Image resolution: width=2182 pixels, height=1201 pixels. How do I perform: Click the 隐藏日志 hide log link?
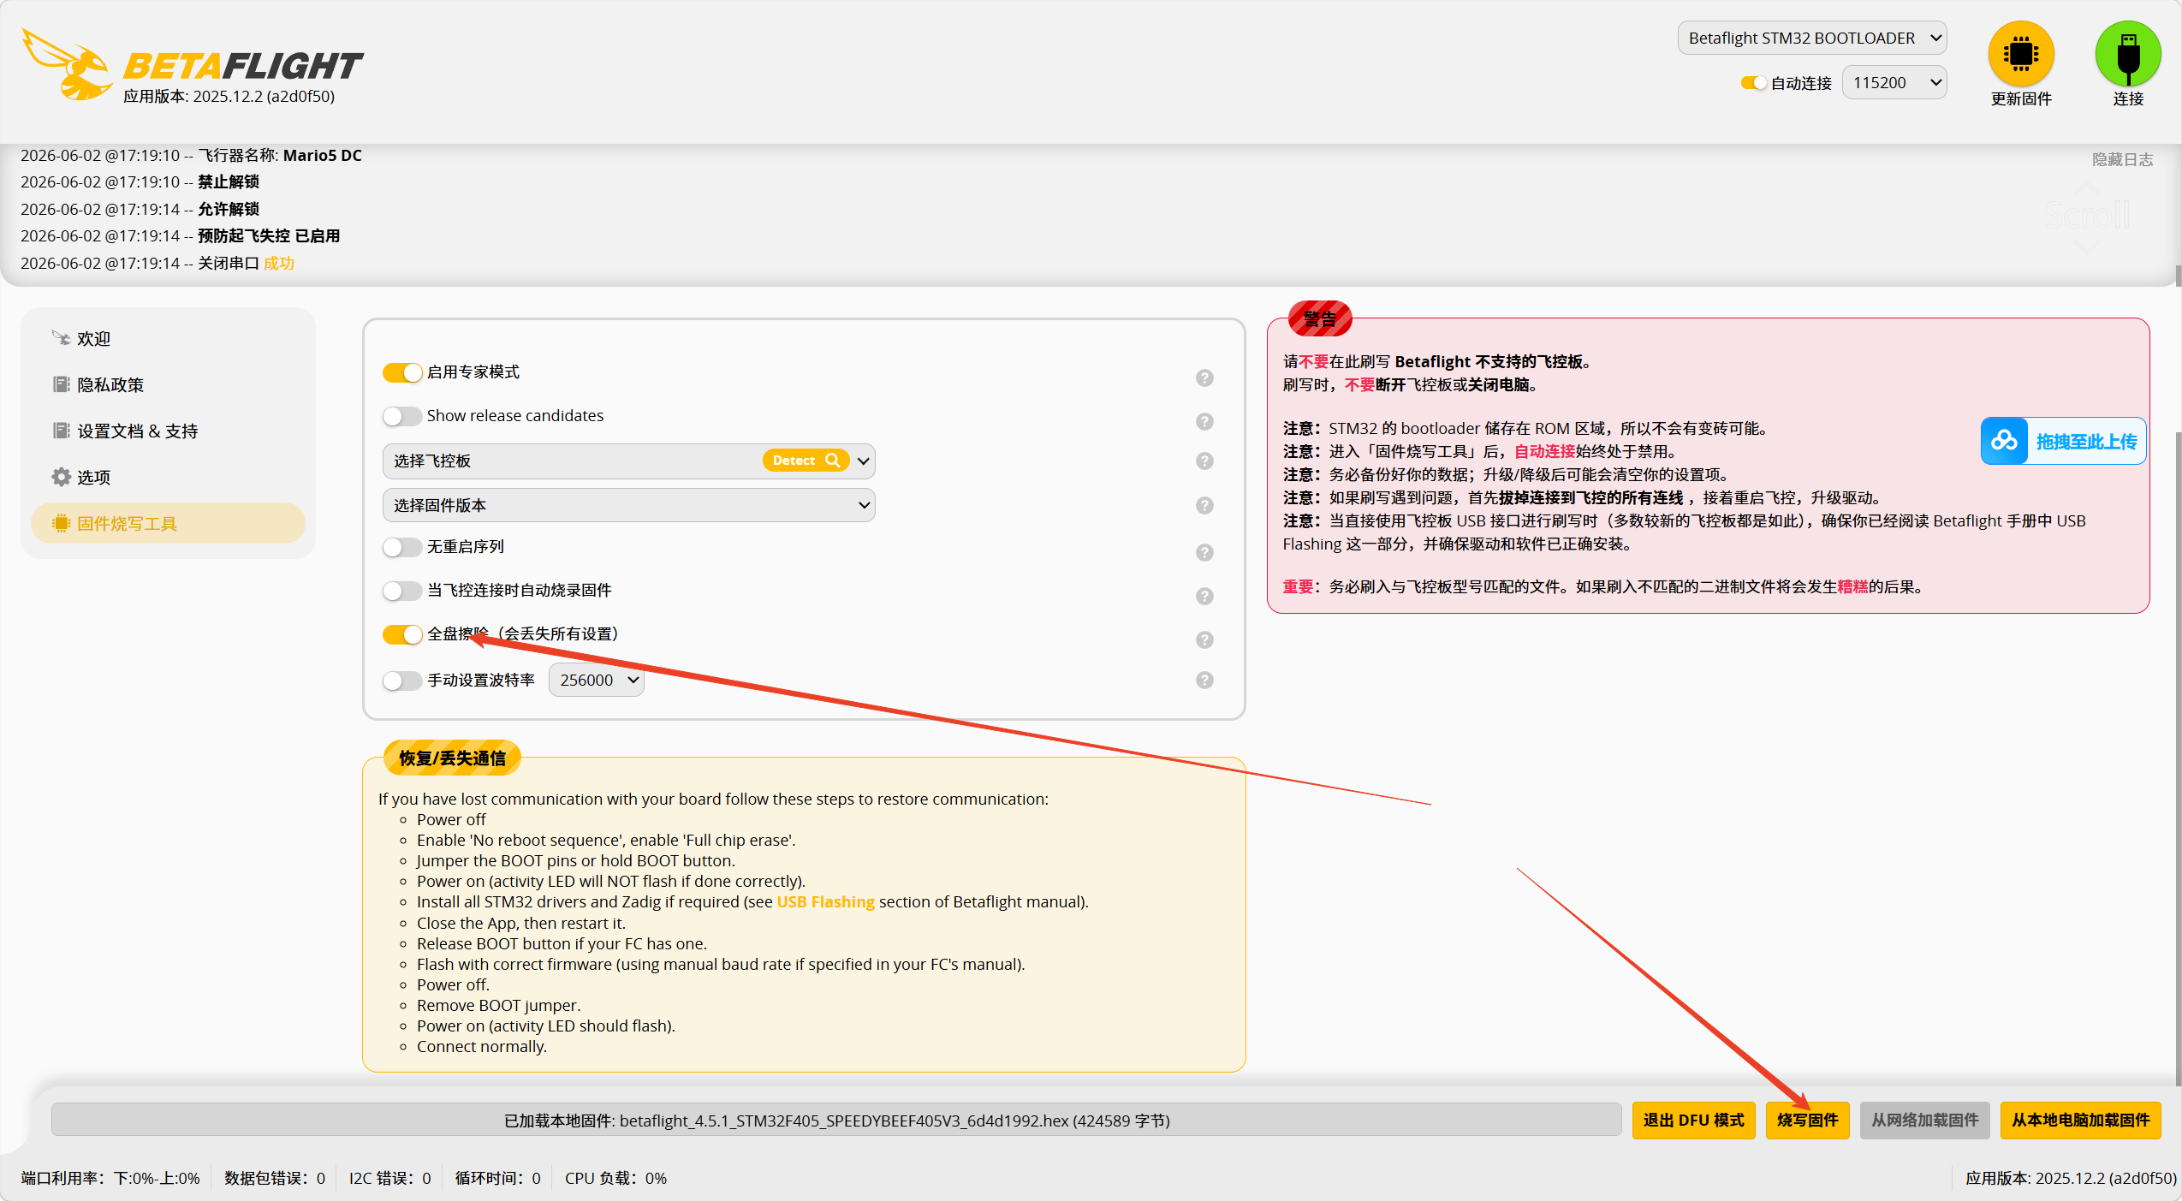pyautogui.click(x=2122, y=159)
